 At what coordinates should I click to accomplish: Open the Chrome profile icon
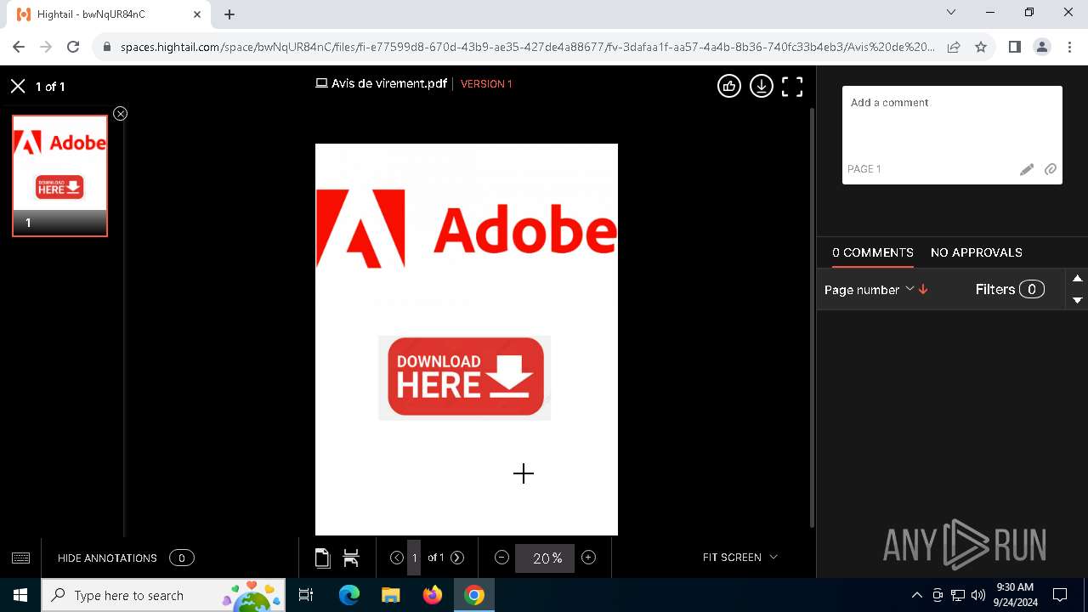click(x=1042, y=48)
